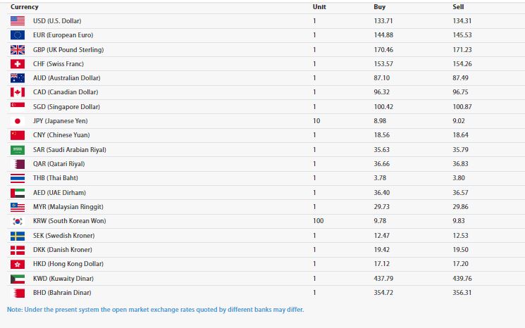Click the Swiss flag icon
525x328 pixels.
click(x=18, y=64)
